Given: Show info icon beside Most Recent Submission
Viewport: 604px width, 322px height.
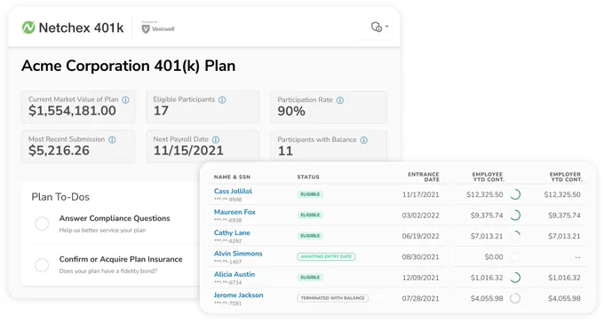Looking at the screenshot, I should point(112,139).
